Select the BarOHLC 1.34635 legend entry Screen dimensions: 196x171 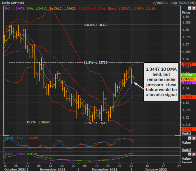[x=62, y=8]
